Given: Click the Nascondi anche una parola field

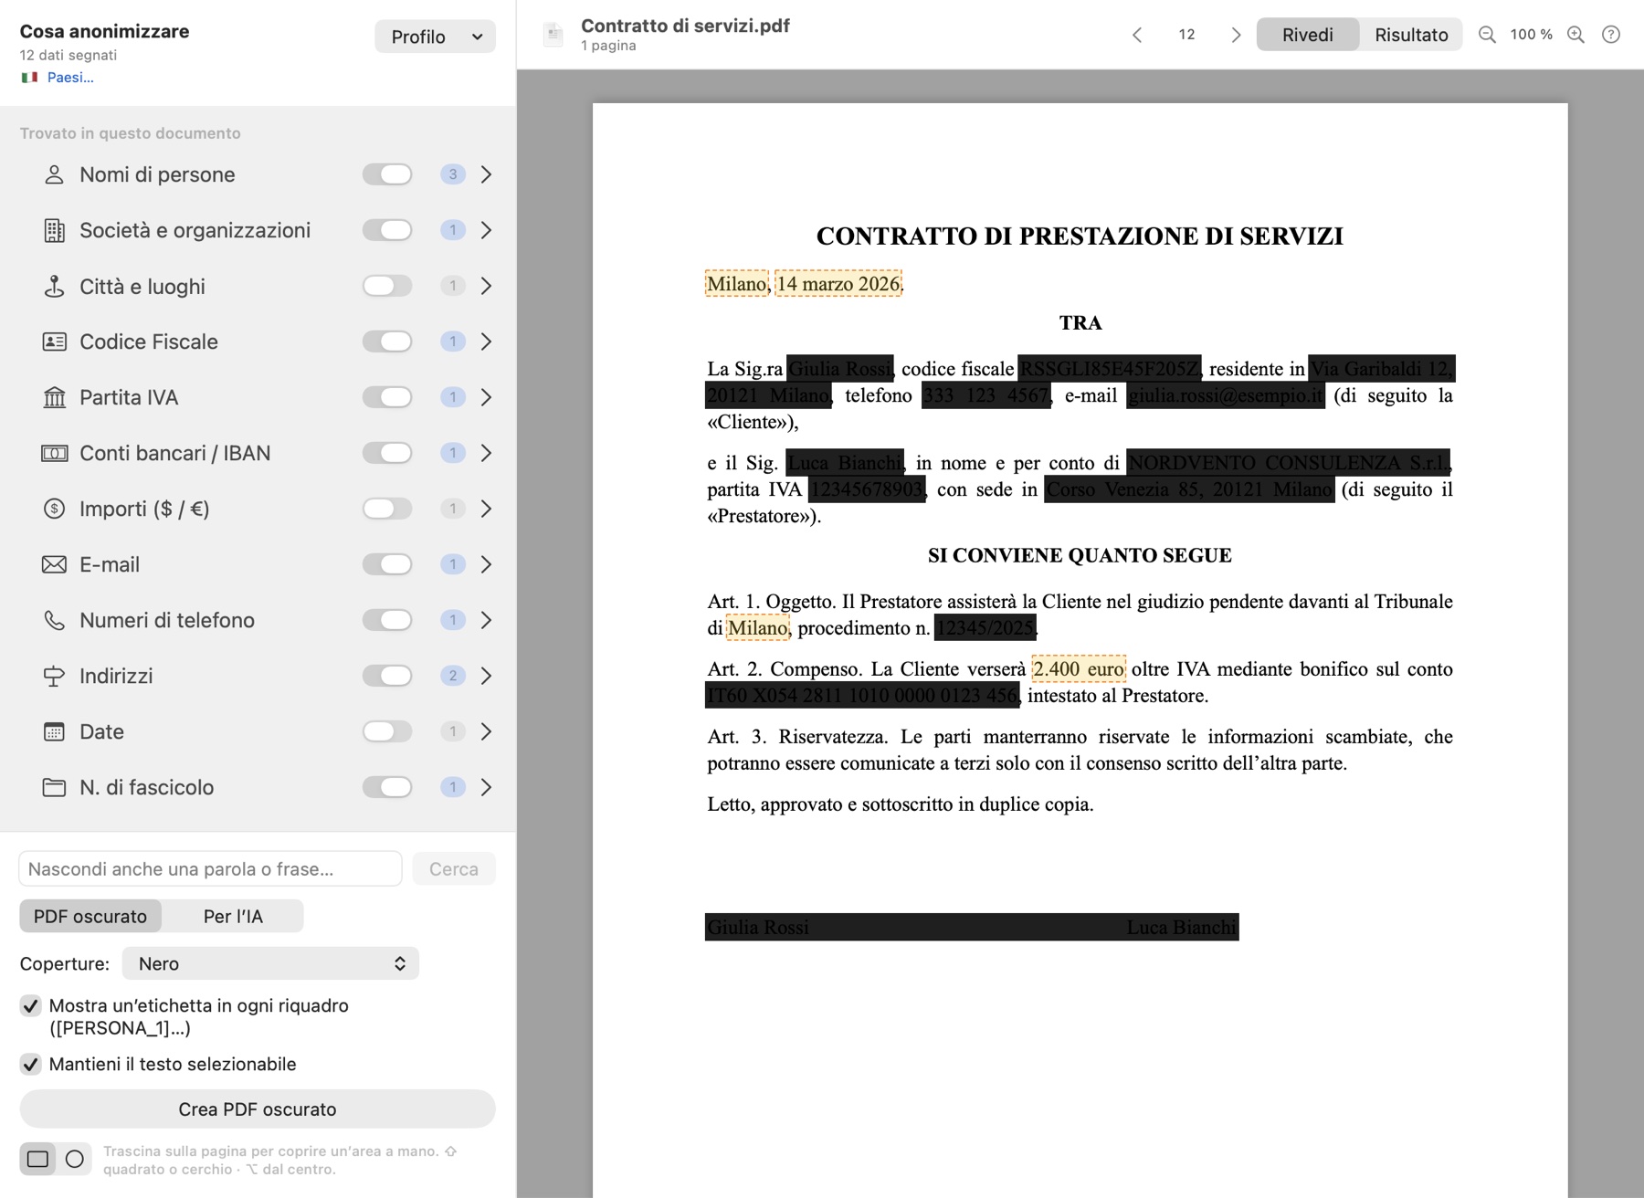Looking at the screenshot, I should tap(211, 868).
